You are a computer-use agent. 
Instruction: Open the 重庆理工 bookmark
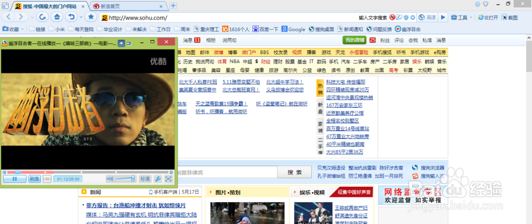click(206, 29)
